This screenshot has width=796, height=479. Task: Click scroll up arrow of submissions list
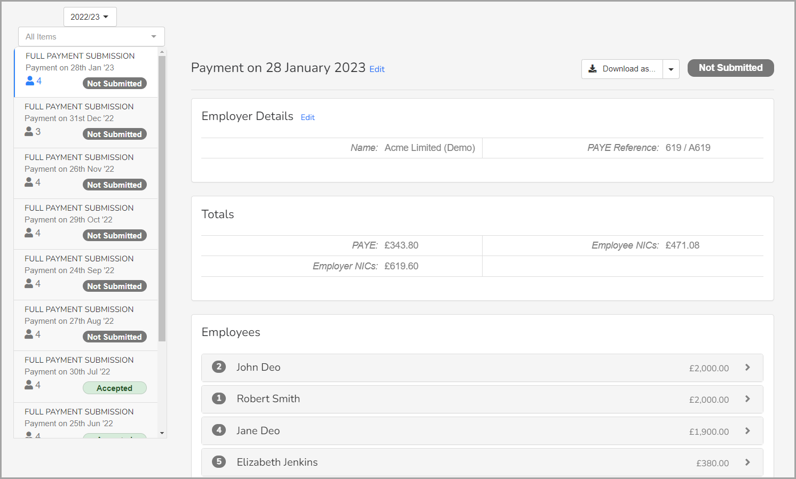pyautogui.click(x=162, y=52)
